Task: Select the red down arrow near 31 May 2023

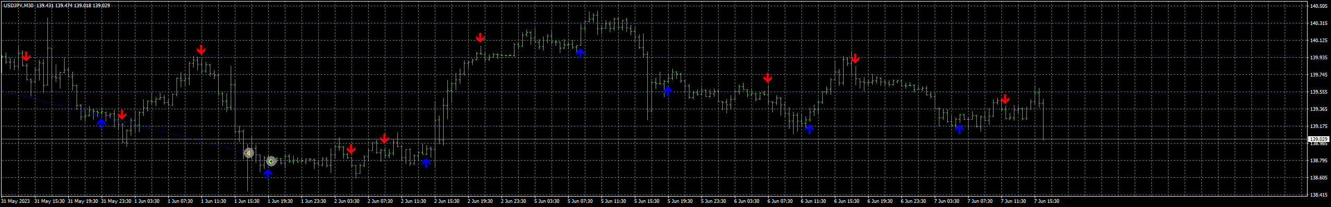Action: [26, 56]
